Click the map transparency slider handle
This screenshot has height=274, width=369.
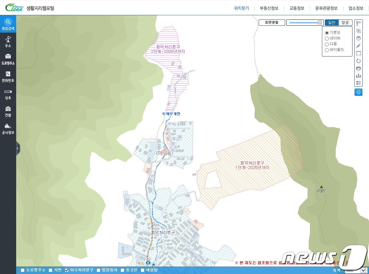[x=320, y=23]
